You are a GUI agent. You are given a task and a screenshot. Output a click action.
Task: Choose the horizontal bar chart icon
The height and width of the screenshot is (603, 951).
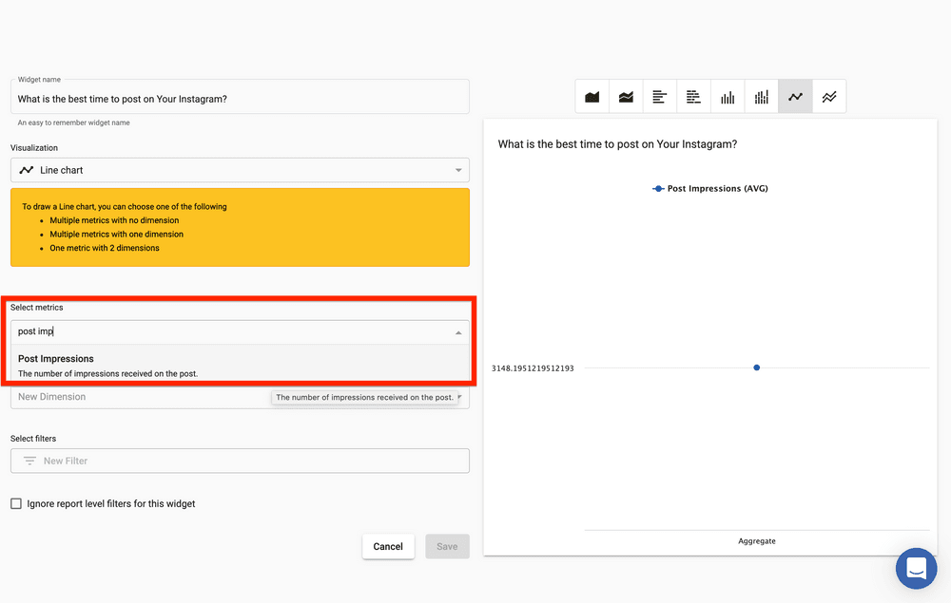pos(660,97)
